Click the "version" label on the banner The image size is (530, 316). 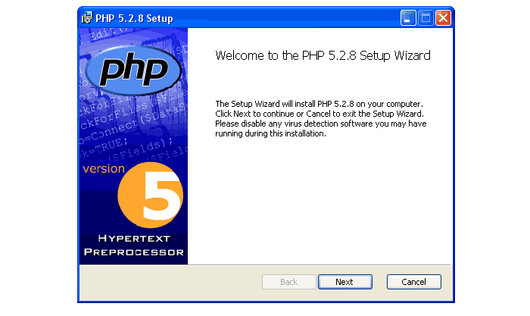(x=104, y=168)
